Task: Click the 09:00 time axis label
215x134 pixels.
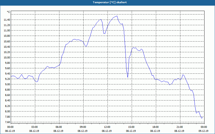Action: coord(83,127)
